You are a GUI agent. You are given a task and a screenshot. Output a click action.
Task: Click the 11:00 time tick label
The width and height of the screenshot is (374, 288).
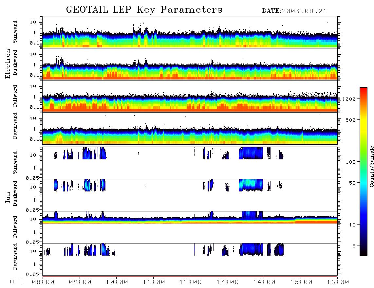(154, 282)
